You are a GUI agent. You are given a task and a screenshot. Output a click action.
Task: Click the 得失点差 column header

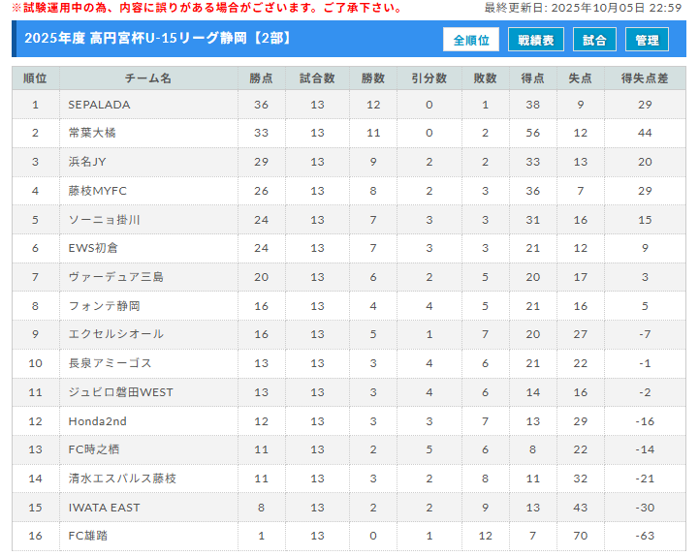[x=645, y=77]
